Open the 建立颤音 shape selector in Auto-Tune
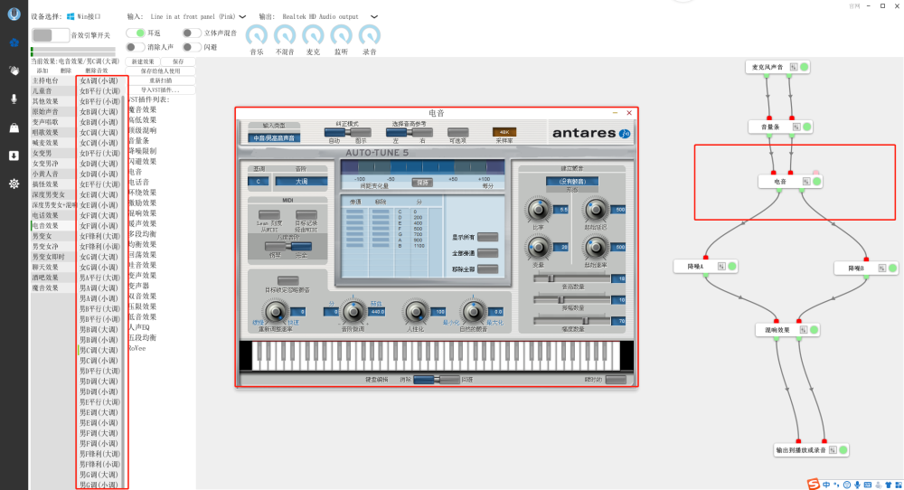The width and height of the screenshot is (904, 490). pyautogui.click(x=572, y=181)
